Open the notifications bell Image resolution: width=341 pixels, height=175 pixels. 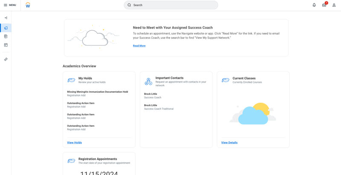tap(314, 5)
